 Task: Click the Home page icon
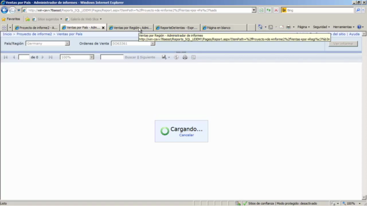260,27
